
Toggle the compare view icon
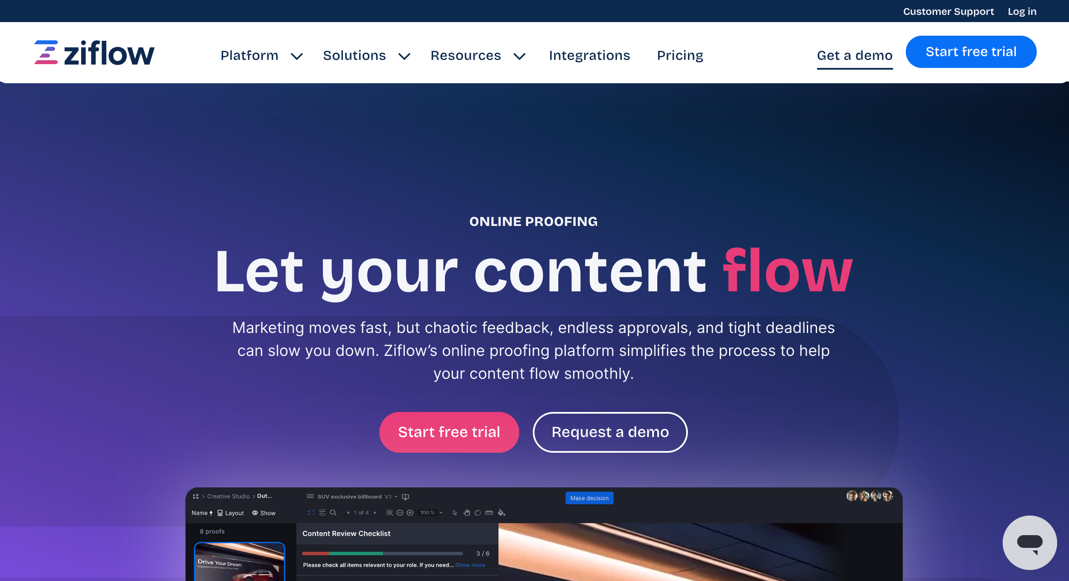pyautogui.click(x=406, y=496)
